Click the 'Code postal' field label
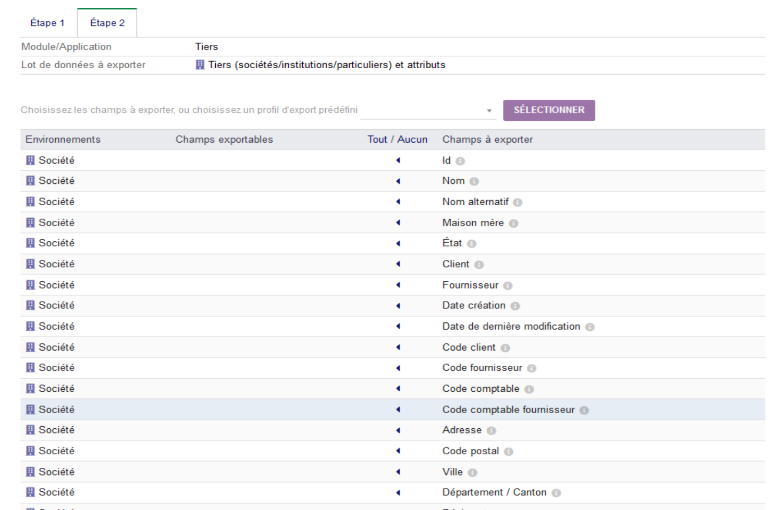This screenshot has height=510, width=775. pyautogui.click(x=471, y=451)
